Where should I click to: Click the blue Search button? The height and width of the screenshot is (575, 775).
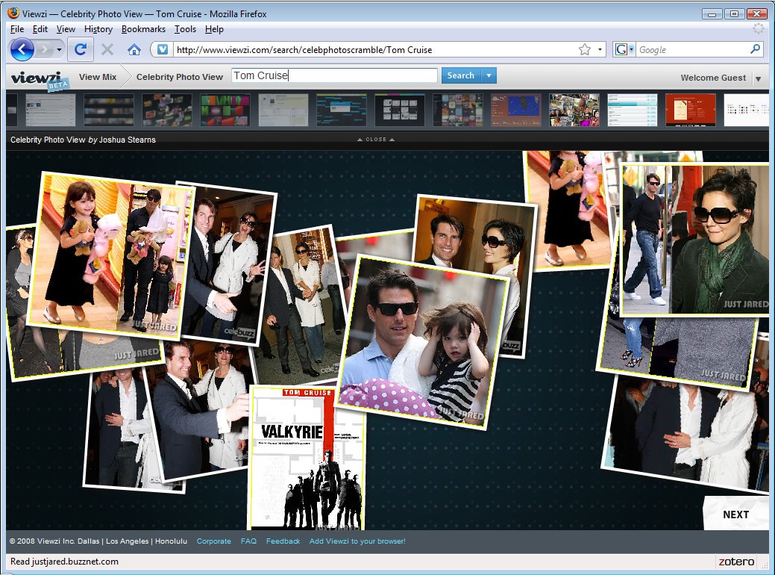(461, 75)
